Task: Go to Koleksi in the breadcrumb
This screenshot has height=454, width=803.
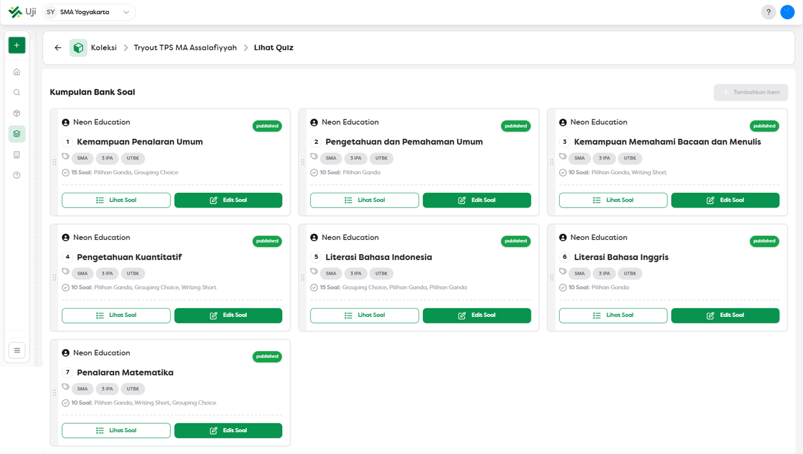Action: pos(104,48)
